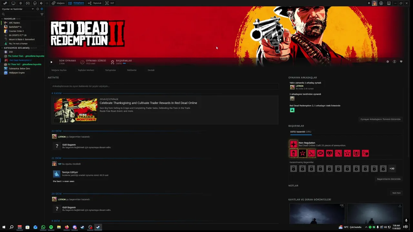Open the Tartışmalar link
413x232 pixels.
[x=110, y=70]
